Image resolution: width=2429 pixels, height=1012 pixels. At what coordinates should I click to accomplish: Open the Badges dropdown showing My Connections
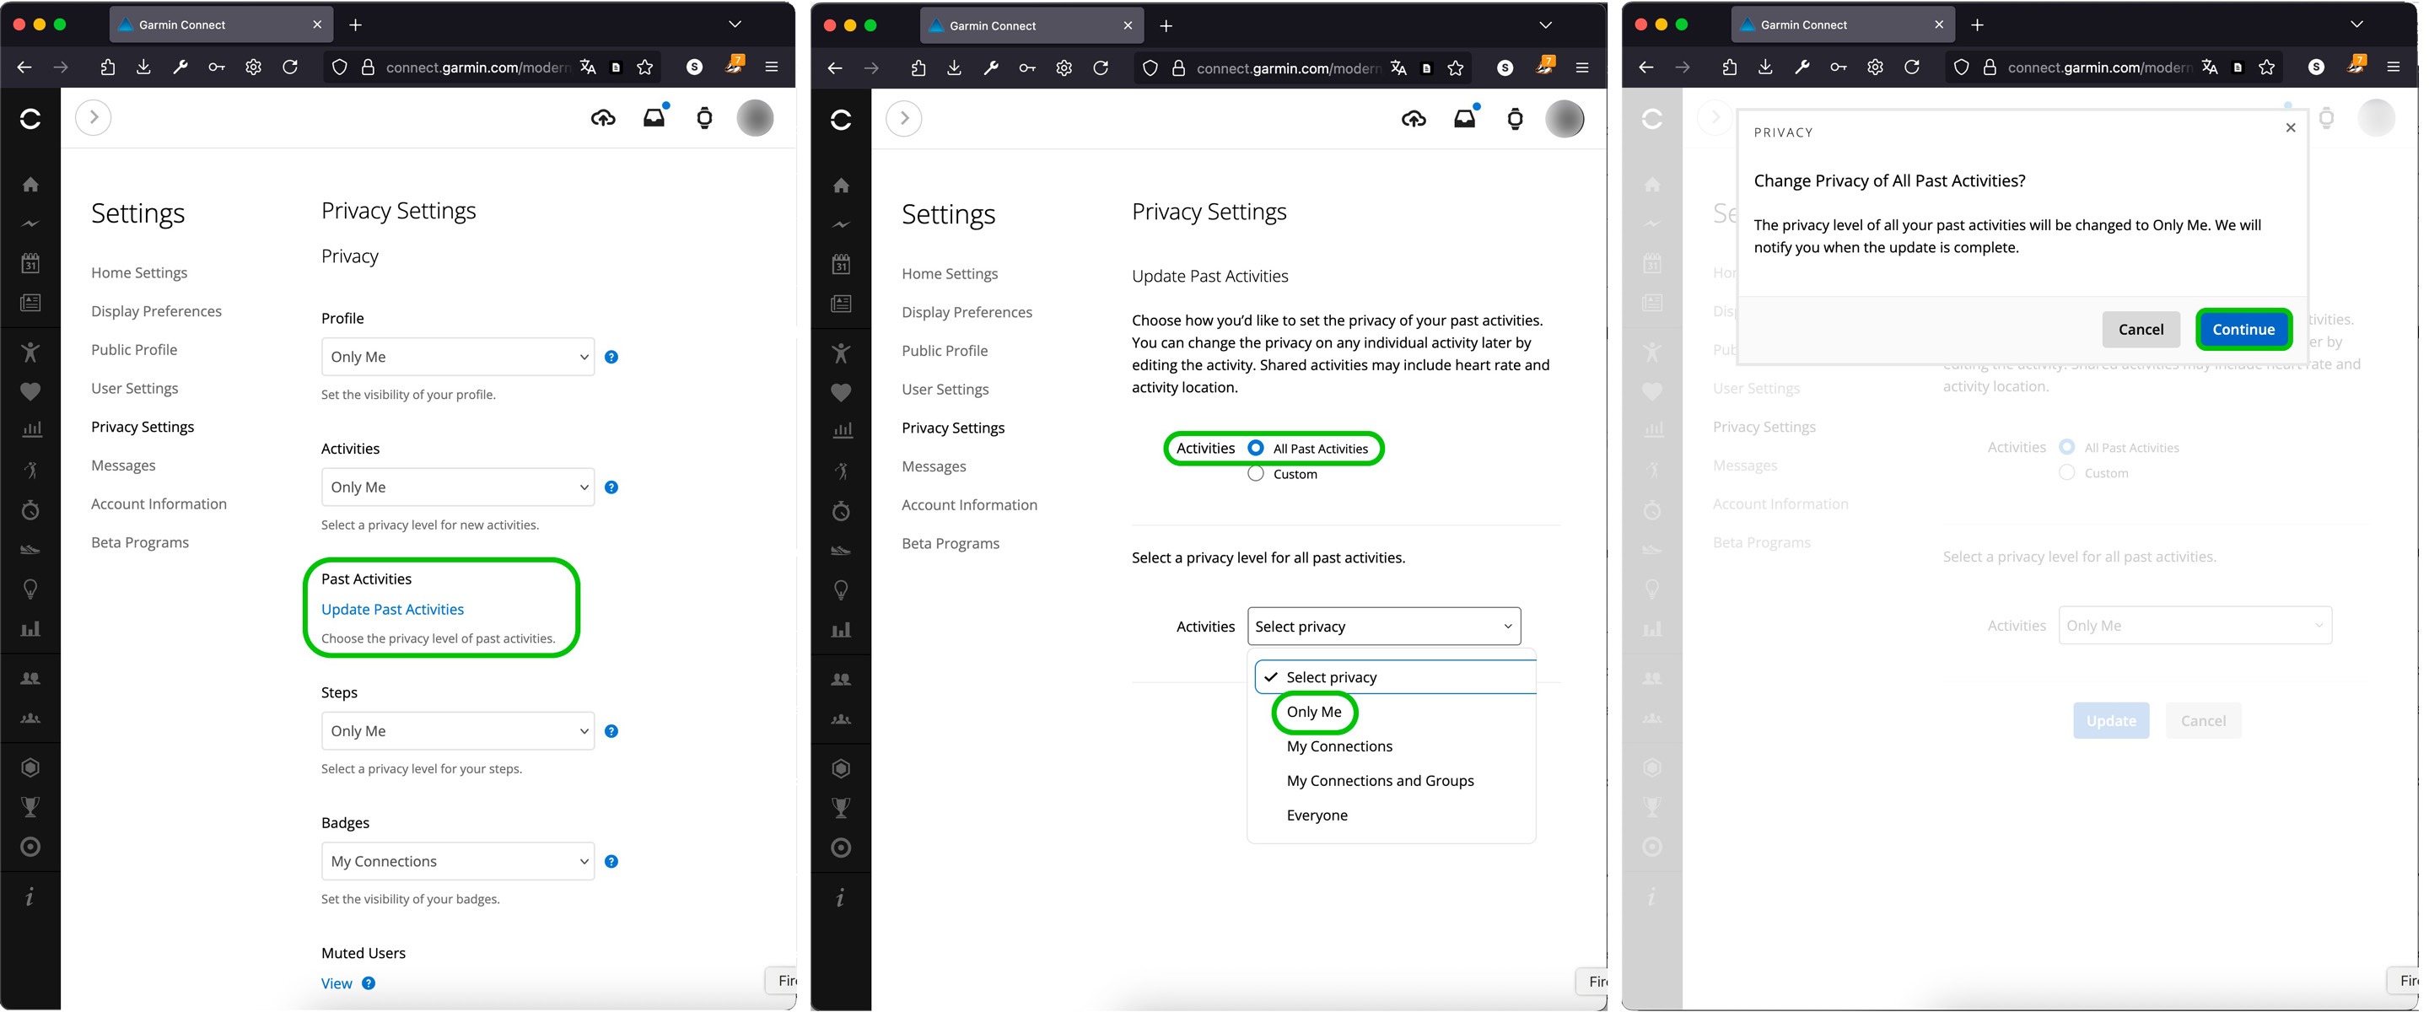(457, 860)
